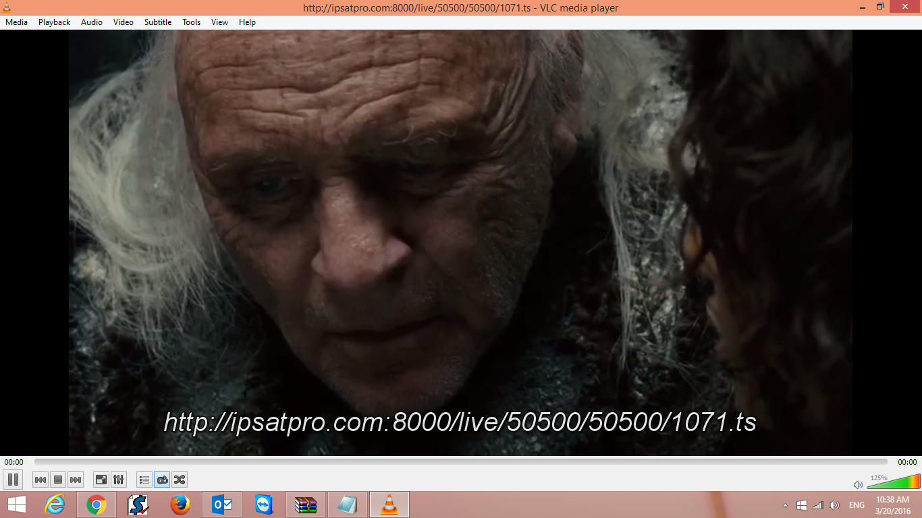The height and width of the screenshot is (518, 922).
Task: Launch Firefox from the taskbar
Action: point(180,505)
